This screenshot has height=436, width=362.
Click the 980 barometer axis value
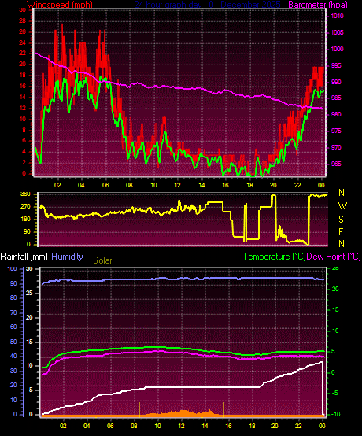[x=336, y=114]
